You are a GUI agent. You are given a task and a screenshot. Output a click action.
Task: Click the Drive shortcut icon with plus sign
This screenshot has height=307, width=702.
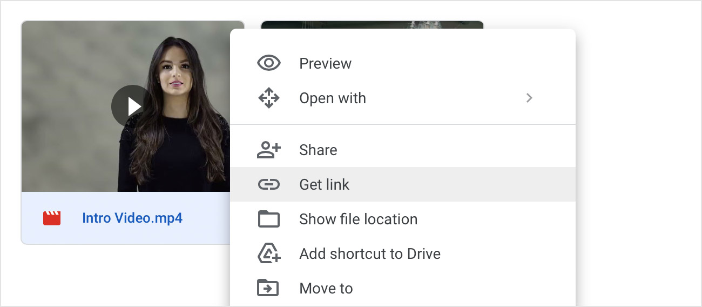[268, 253]
